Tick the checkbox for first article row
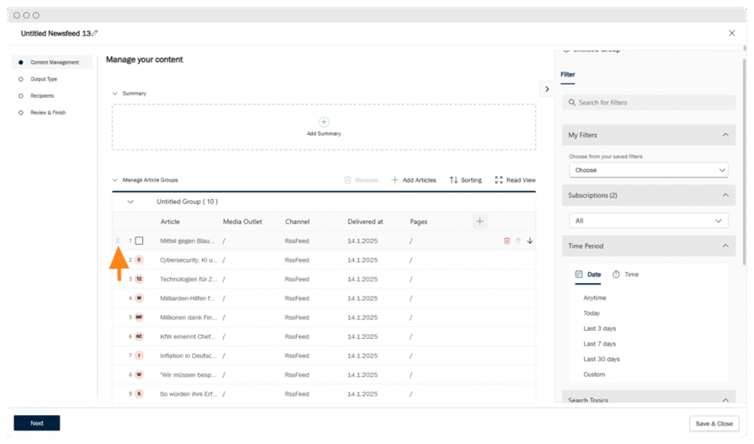Viewport: 754px width, 444px height. coord(139,241)
